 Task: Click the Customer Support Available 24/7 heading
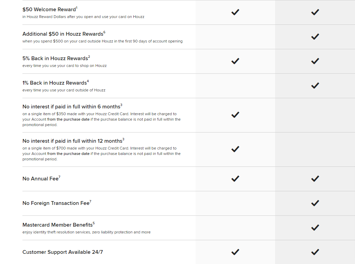click(x=63, y=252)
